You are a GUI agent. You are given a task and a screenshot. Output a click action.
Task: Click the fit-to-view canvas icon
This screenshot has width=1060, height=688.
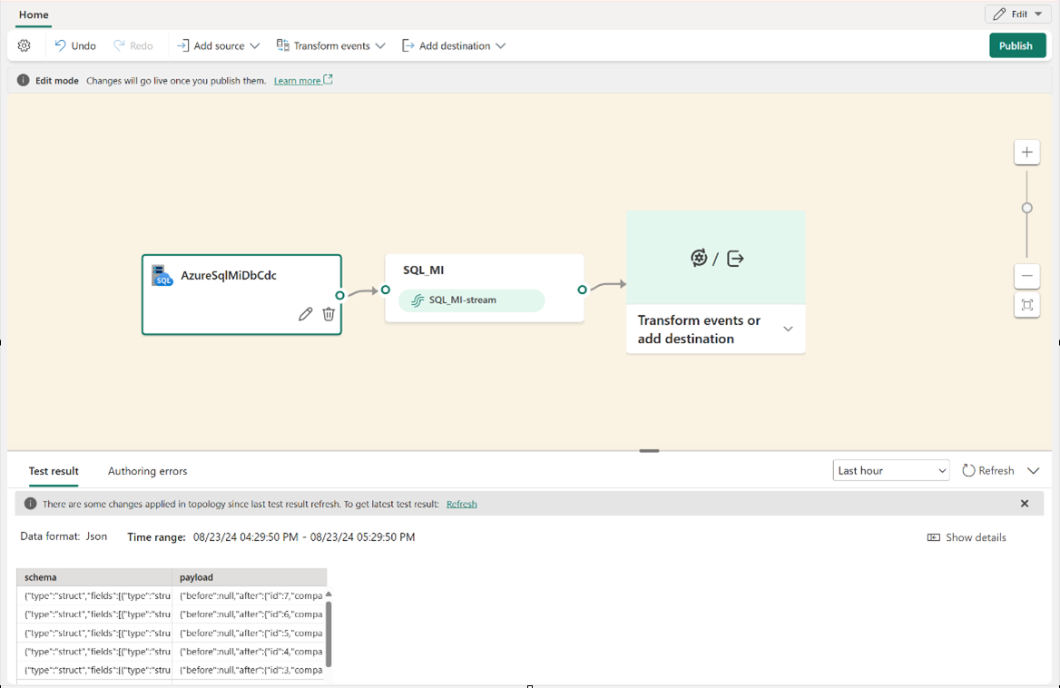pyautogui.click(x=1026, y=305)
